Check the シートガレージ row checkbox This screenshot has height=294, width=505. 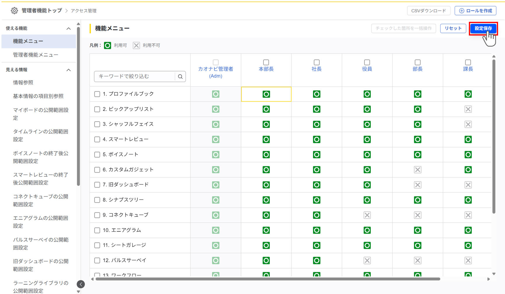pos(97,245)
